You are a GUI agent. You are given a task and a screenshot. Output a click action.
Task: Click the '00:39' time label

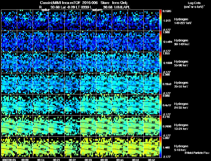(104, 160)
